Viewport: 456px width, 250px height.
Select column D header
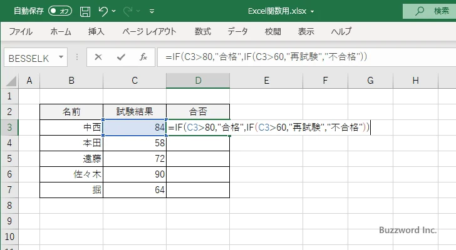point(198,81)
